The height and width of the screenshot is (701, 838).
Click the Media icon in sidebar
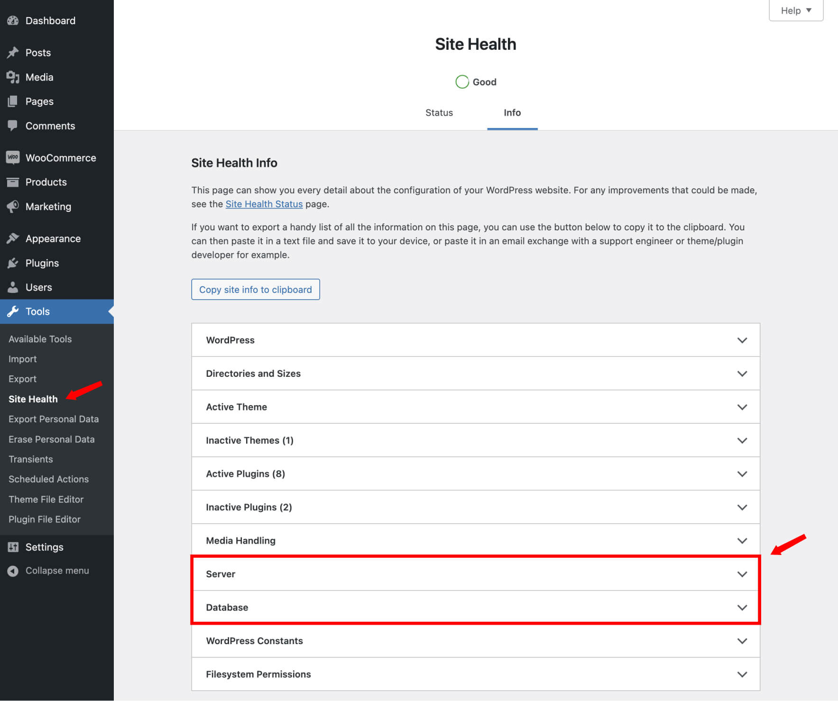[13, 77]
